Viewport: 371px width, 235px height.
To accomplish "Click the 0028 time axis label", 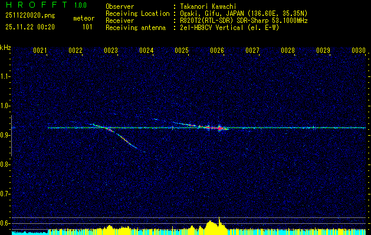I will coord(288,51).
